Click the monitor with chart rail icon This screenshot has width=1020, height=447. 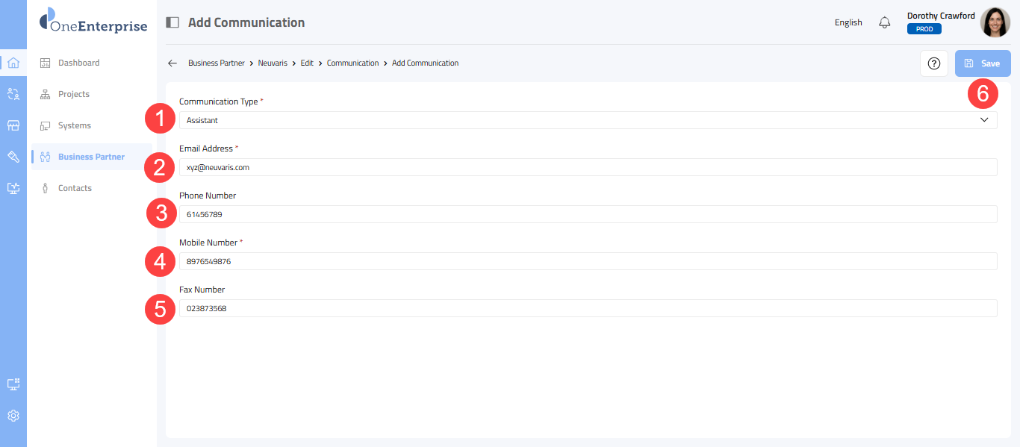pyautogui.click(x=13, y=188)
